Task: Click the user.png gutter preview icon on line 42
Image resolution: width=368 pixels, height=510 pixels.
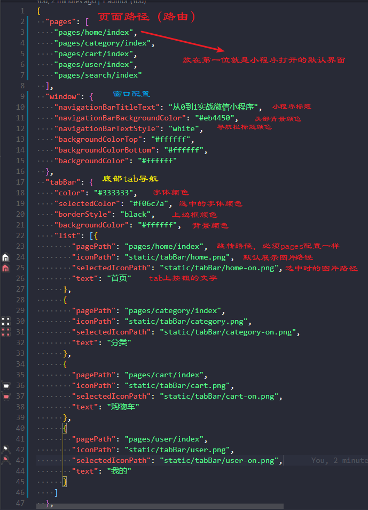Action: (5, 450)
